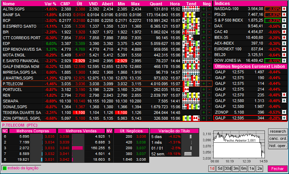Screen dimensions: 289x174
Task: Sort by the Quant column header
Action: click(x=156, y=4)
